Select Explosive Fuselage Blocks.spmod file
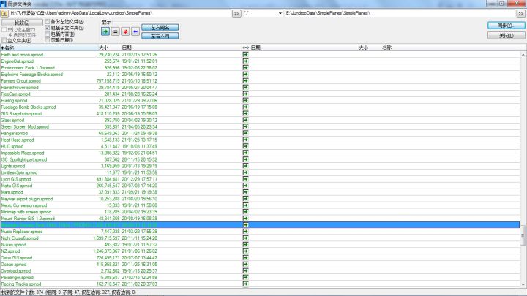 tap(32, 74)
